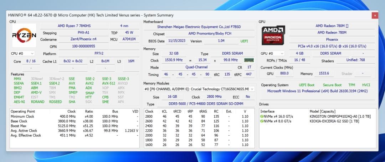Click the motherboard name Shenzhen Meigao field
Viewport: 385px width, 162px height.
(199, 27)
